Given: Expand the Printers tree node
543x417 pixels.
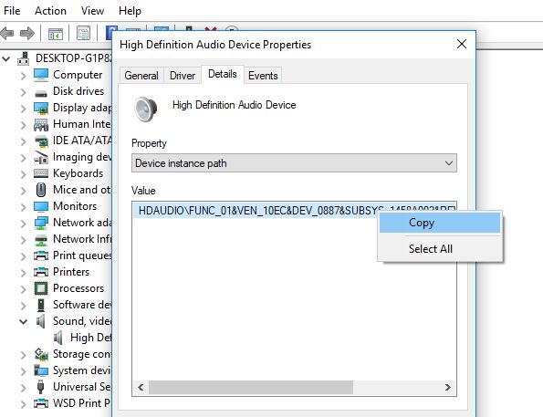Looking at the screenshot, I should (x=23, y=273).
